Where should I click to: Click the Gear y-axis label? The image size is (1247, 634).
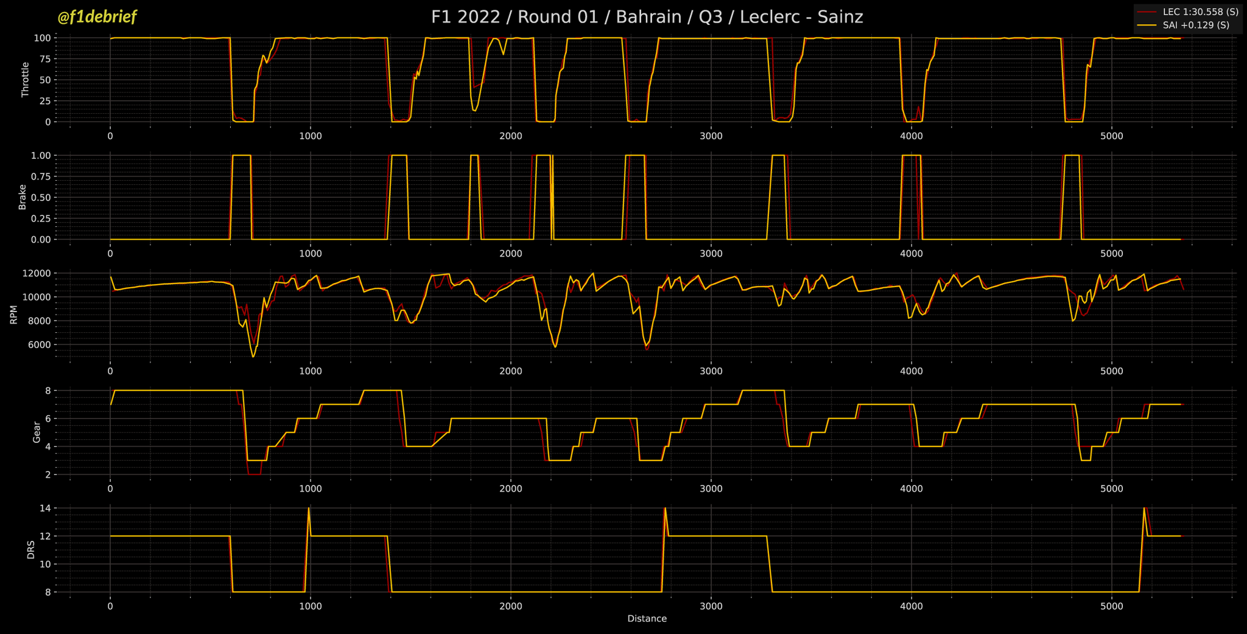pyautogui.click(x=37, y=432)
